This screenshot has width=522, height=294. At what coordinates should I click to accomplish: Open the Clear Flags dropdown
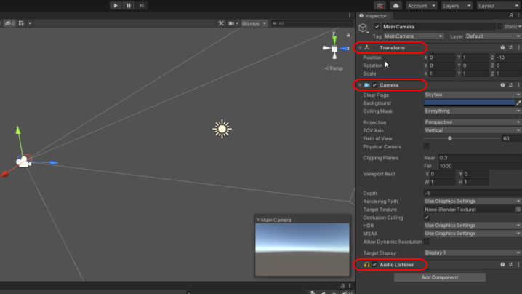(x=473, y=95)
